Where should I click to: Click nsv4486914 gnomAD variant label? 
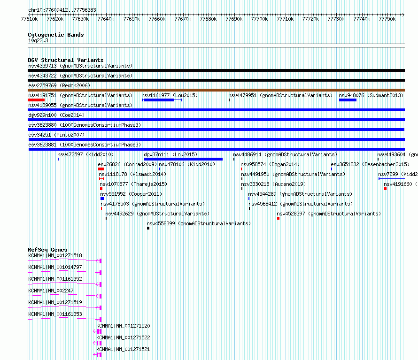click(285, 154)
